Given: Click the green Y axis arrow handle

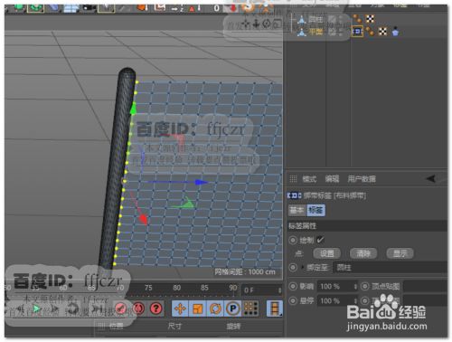Looking at the screenshot, I should pyautogui.click(x=133, y=108).
